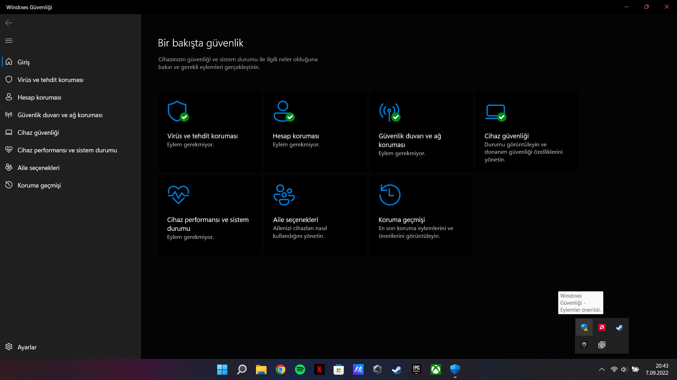The width and height of the screenshot is (677, 380).
Task: Open Spotify from the taskbar
Action: [300, 369]
